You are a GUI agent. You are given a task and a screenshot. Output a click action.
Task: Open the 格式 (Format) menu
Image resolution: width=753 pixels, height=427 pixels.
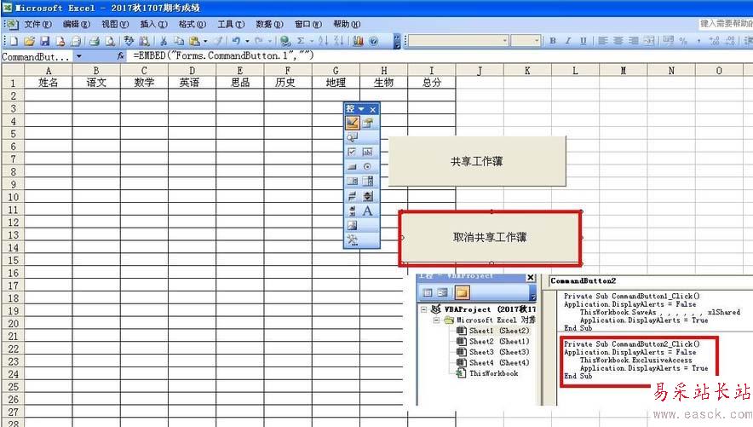[x=193, y=24]
